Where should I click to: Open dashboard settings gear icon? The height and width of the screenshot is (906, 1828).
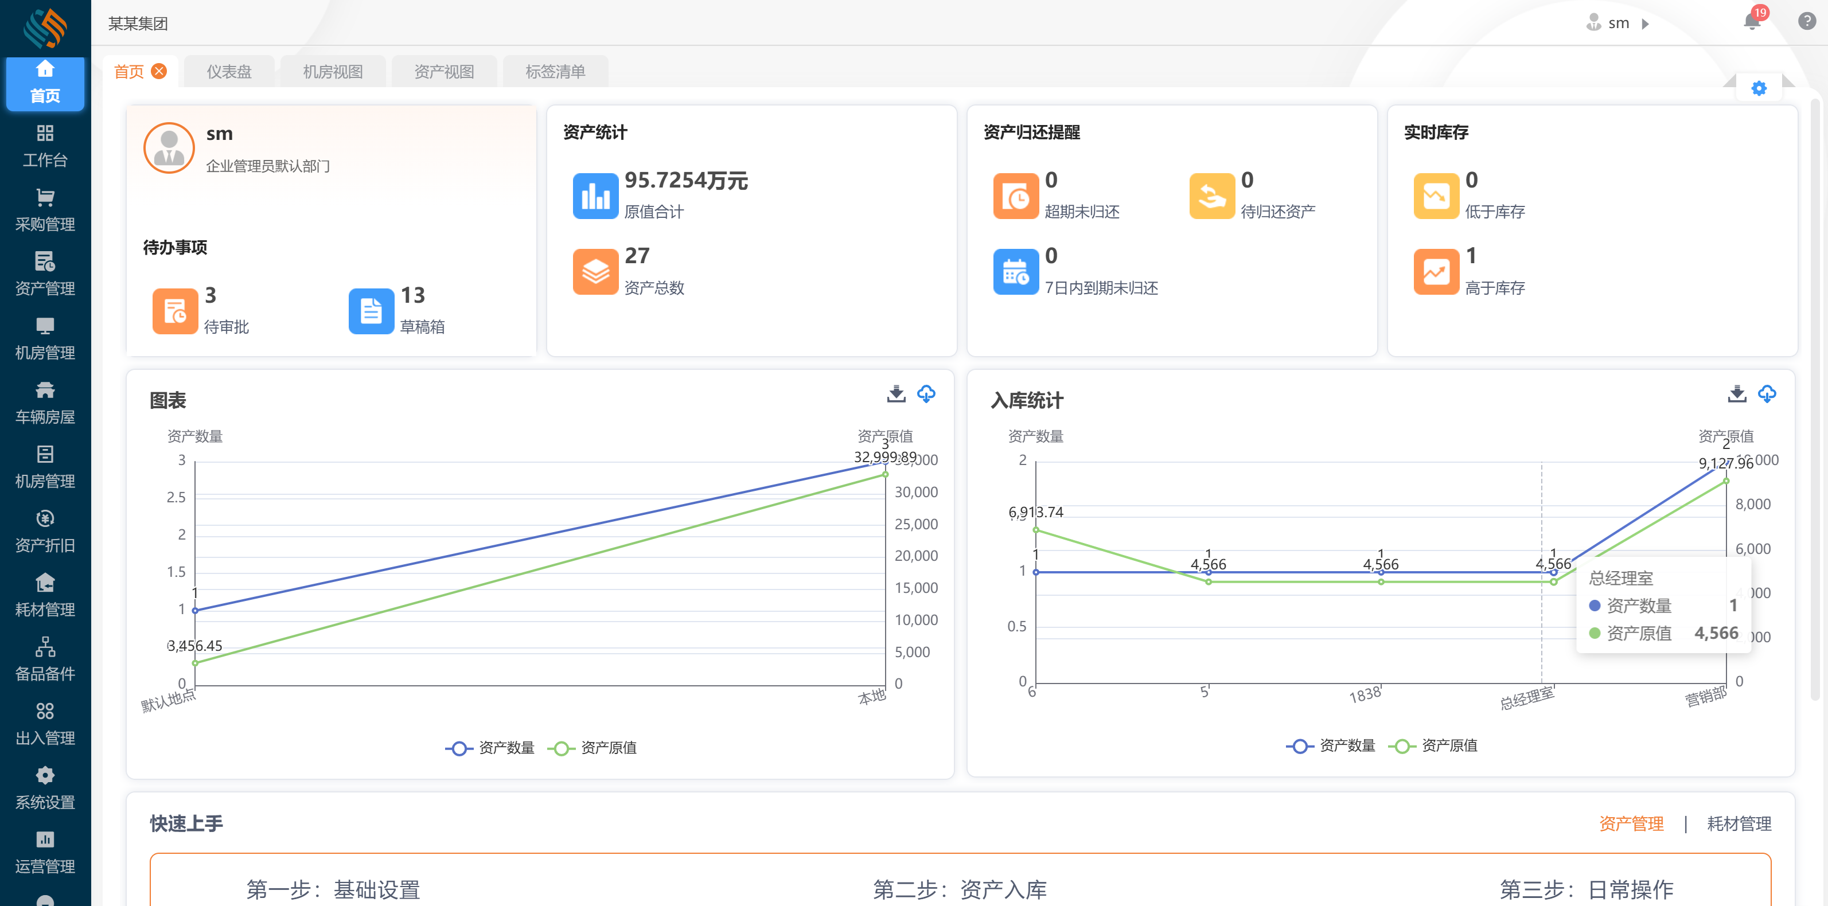[x=1759, y=89]
